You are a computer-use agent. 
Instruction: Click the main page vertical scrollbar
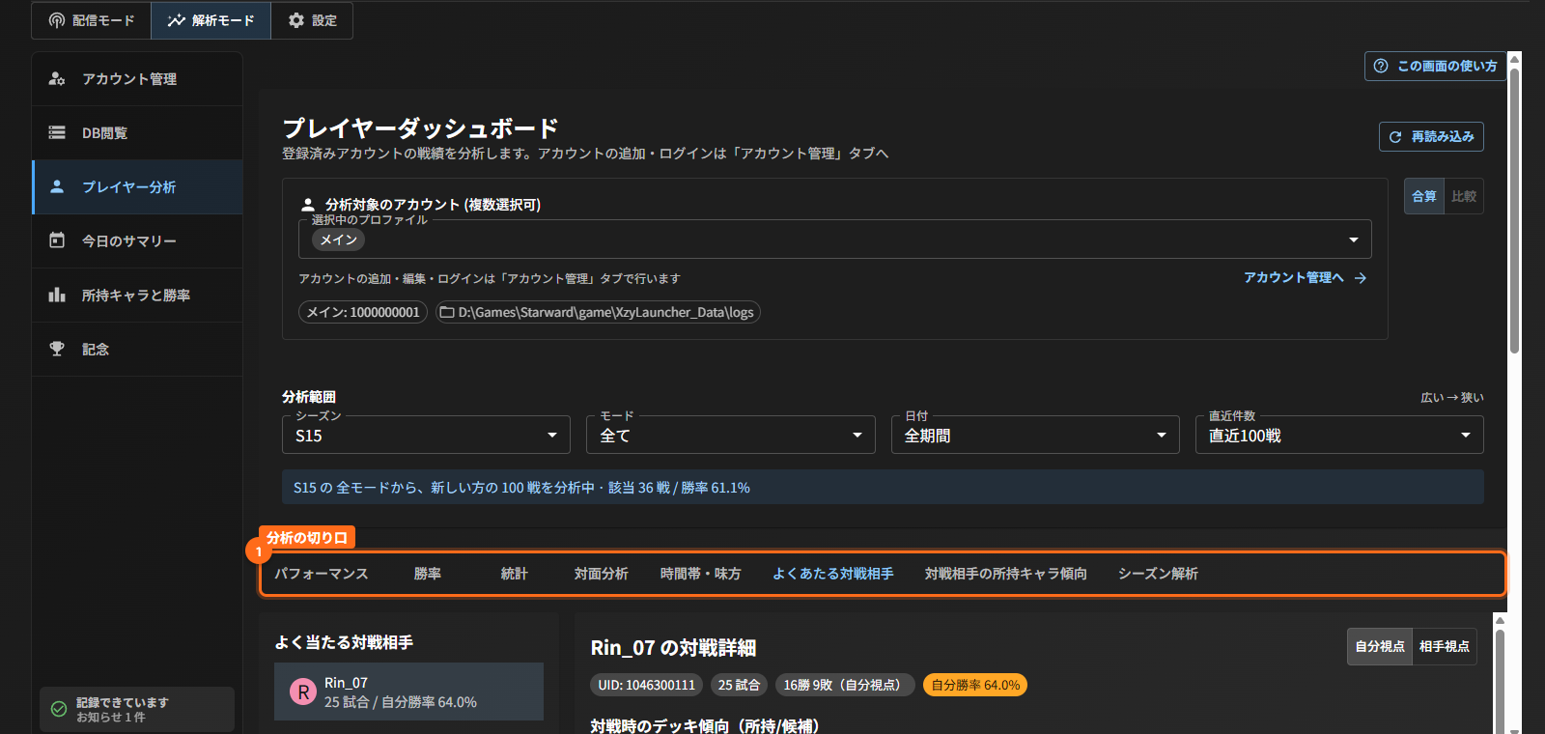click(1514, 209)
